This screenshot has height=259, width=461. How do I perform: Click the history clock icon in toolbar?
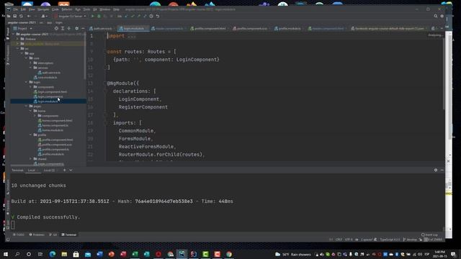point(151,16)
